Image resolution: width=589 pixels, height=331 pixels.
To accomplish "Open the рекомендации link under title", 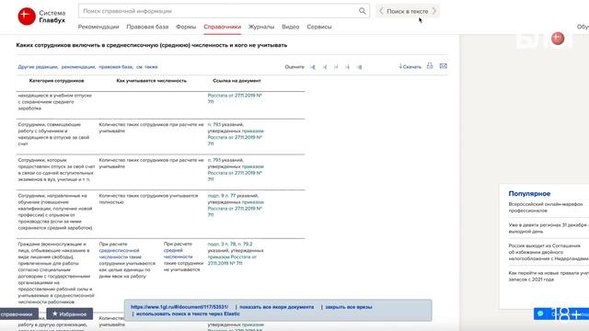I will (78, 67).
